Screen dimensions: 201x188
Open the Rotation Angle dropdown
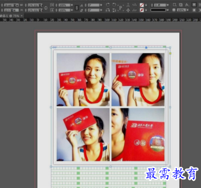point(101,5)
